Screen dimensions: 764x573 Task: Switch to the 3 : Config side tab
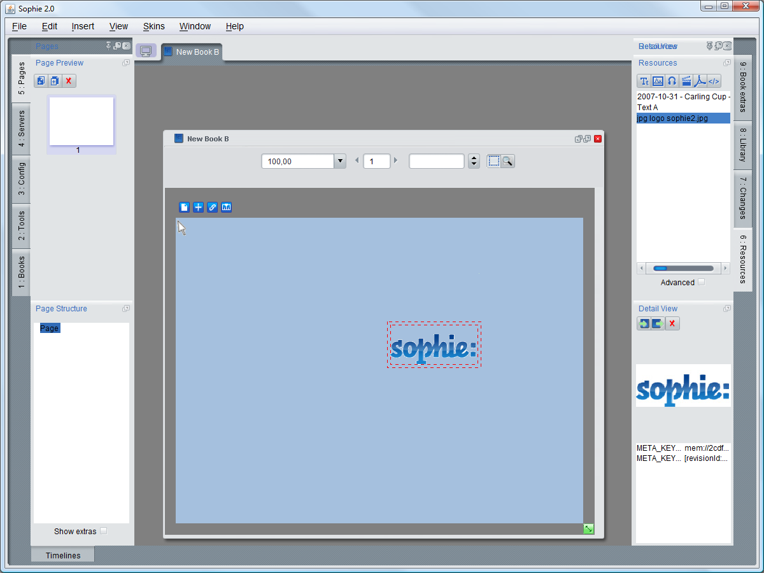(x=21, y=179)
